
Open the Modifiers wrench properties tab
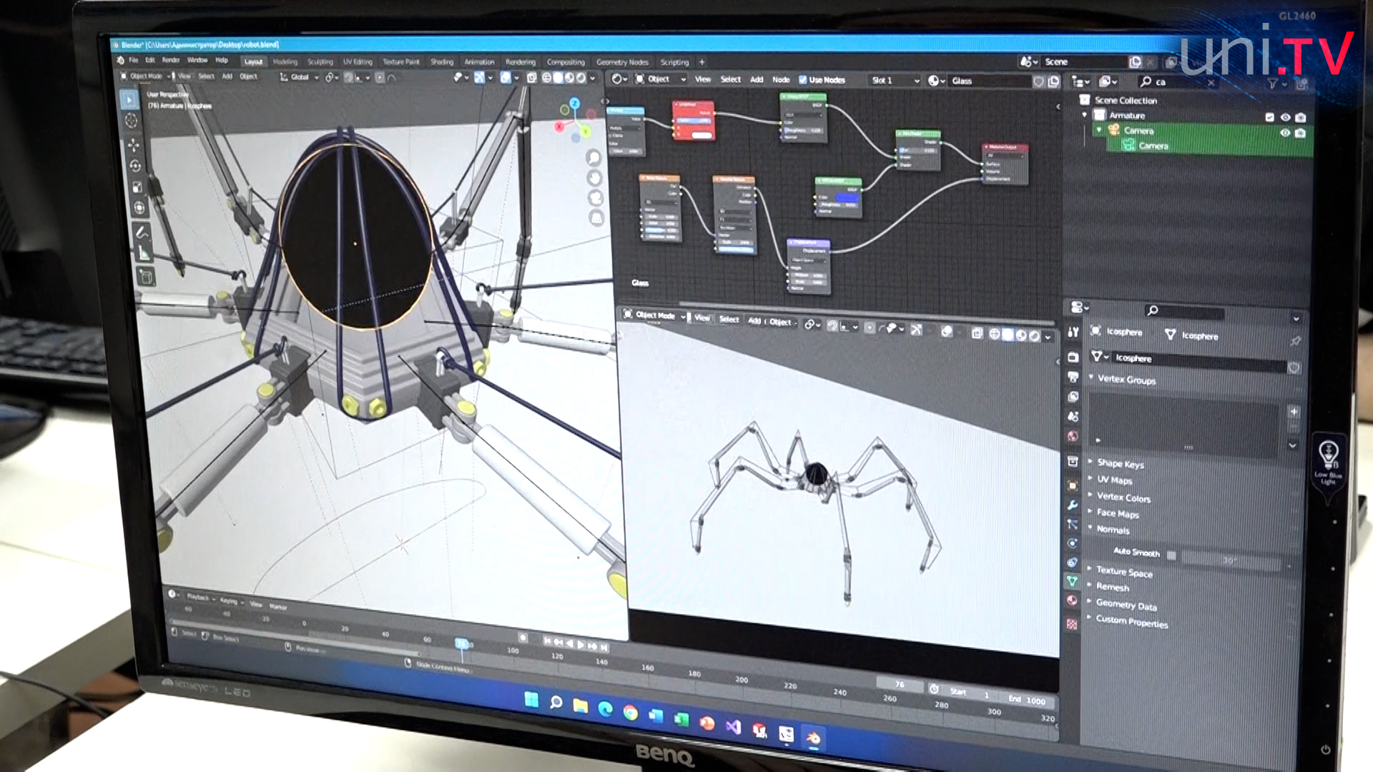click(1073, 505)
